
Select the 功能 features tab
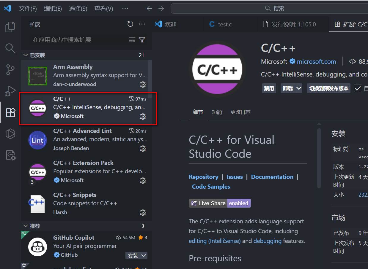coord(217,112)
